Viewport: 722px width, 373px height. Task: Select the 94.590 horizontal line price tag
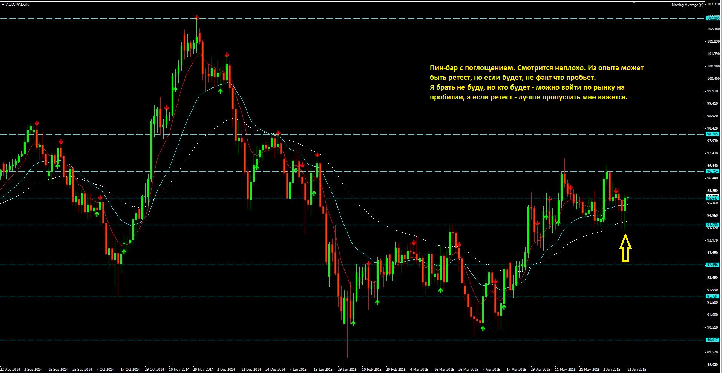713,225
